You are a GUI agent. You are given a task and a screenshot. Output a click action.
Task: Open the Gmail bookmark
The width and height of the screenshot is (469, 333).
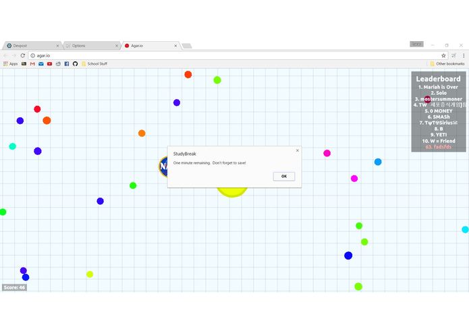click(x=32, y=63)
